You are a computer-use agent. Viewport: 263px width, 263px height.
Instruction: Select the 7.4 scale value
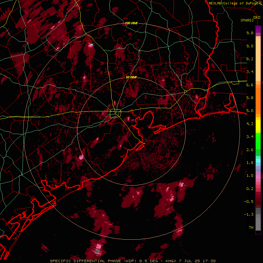250,72
